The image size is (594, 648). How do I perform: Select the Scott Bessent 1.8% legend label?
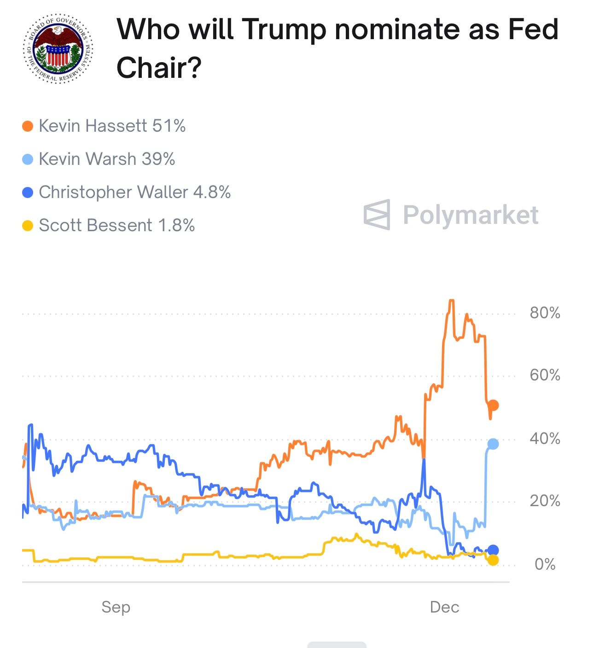tap(116, 226)
